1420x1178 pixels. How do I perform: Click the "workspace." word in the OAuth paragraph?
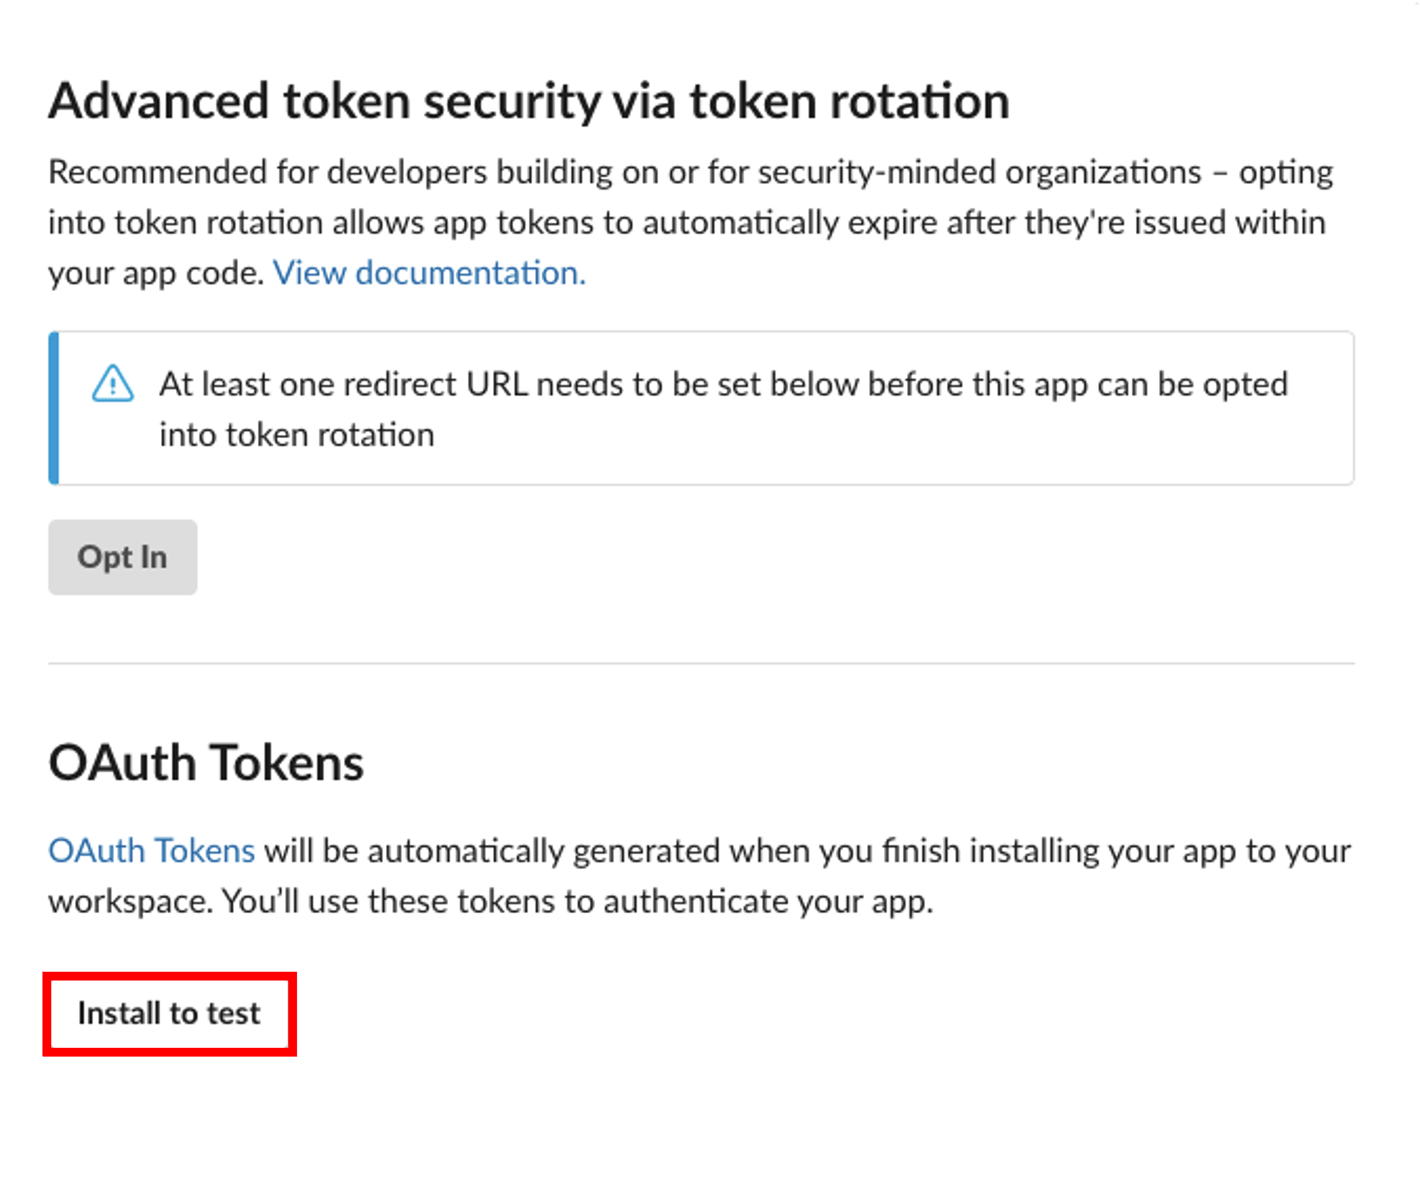(x=131, y=901)
